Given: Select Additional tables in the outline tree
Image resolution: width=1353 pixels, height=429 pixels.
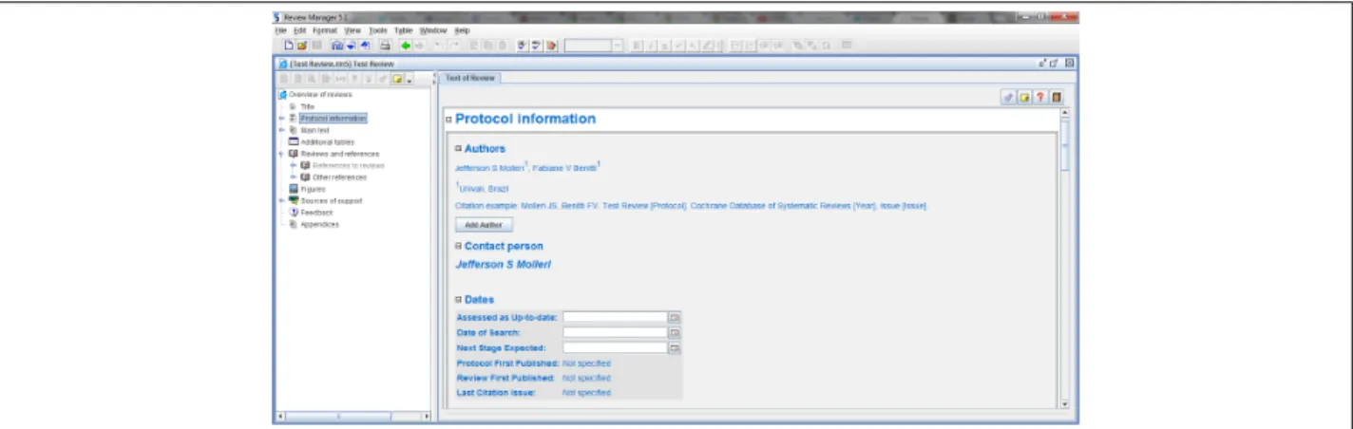Looking at the screenshot, I should 327,141.
